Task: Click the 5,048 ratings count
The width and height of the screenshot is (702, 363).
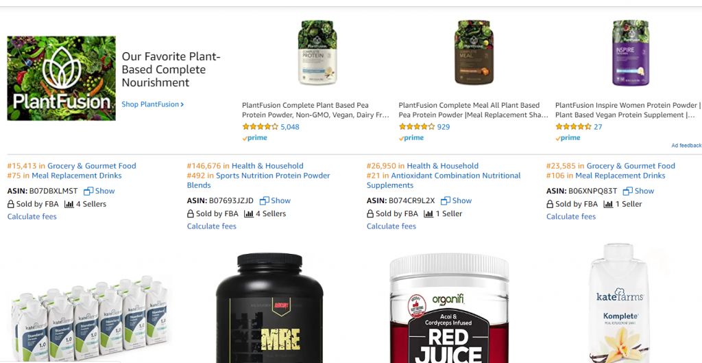Action: pos(290,127)
